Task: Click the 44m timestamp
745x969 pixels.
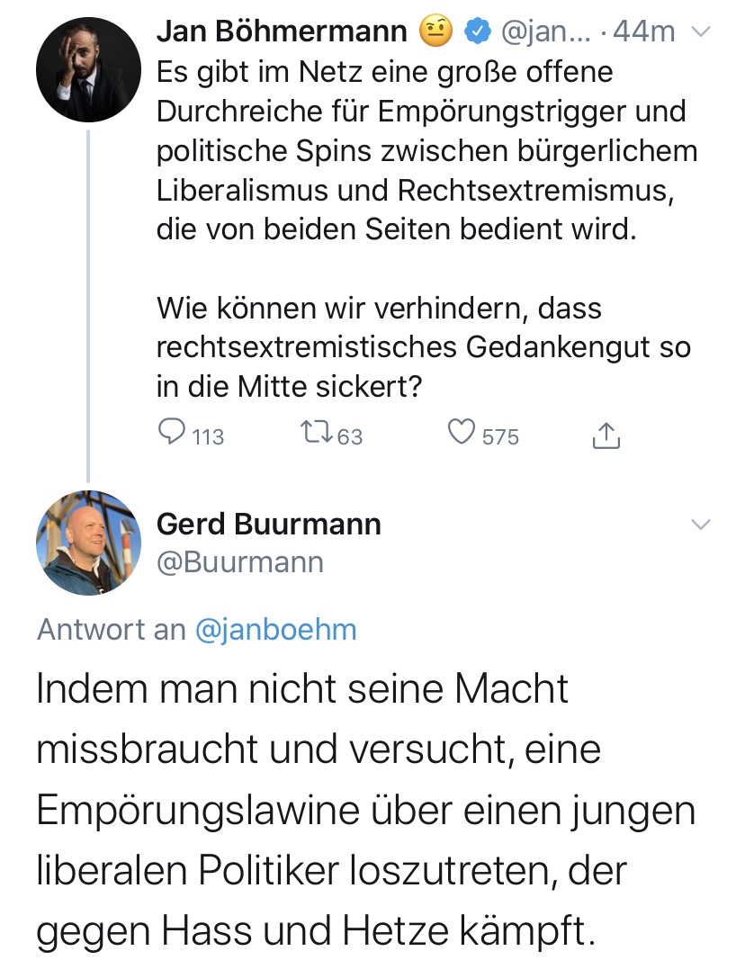Action: pyautogui.click(x=643, y=31)
